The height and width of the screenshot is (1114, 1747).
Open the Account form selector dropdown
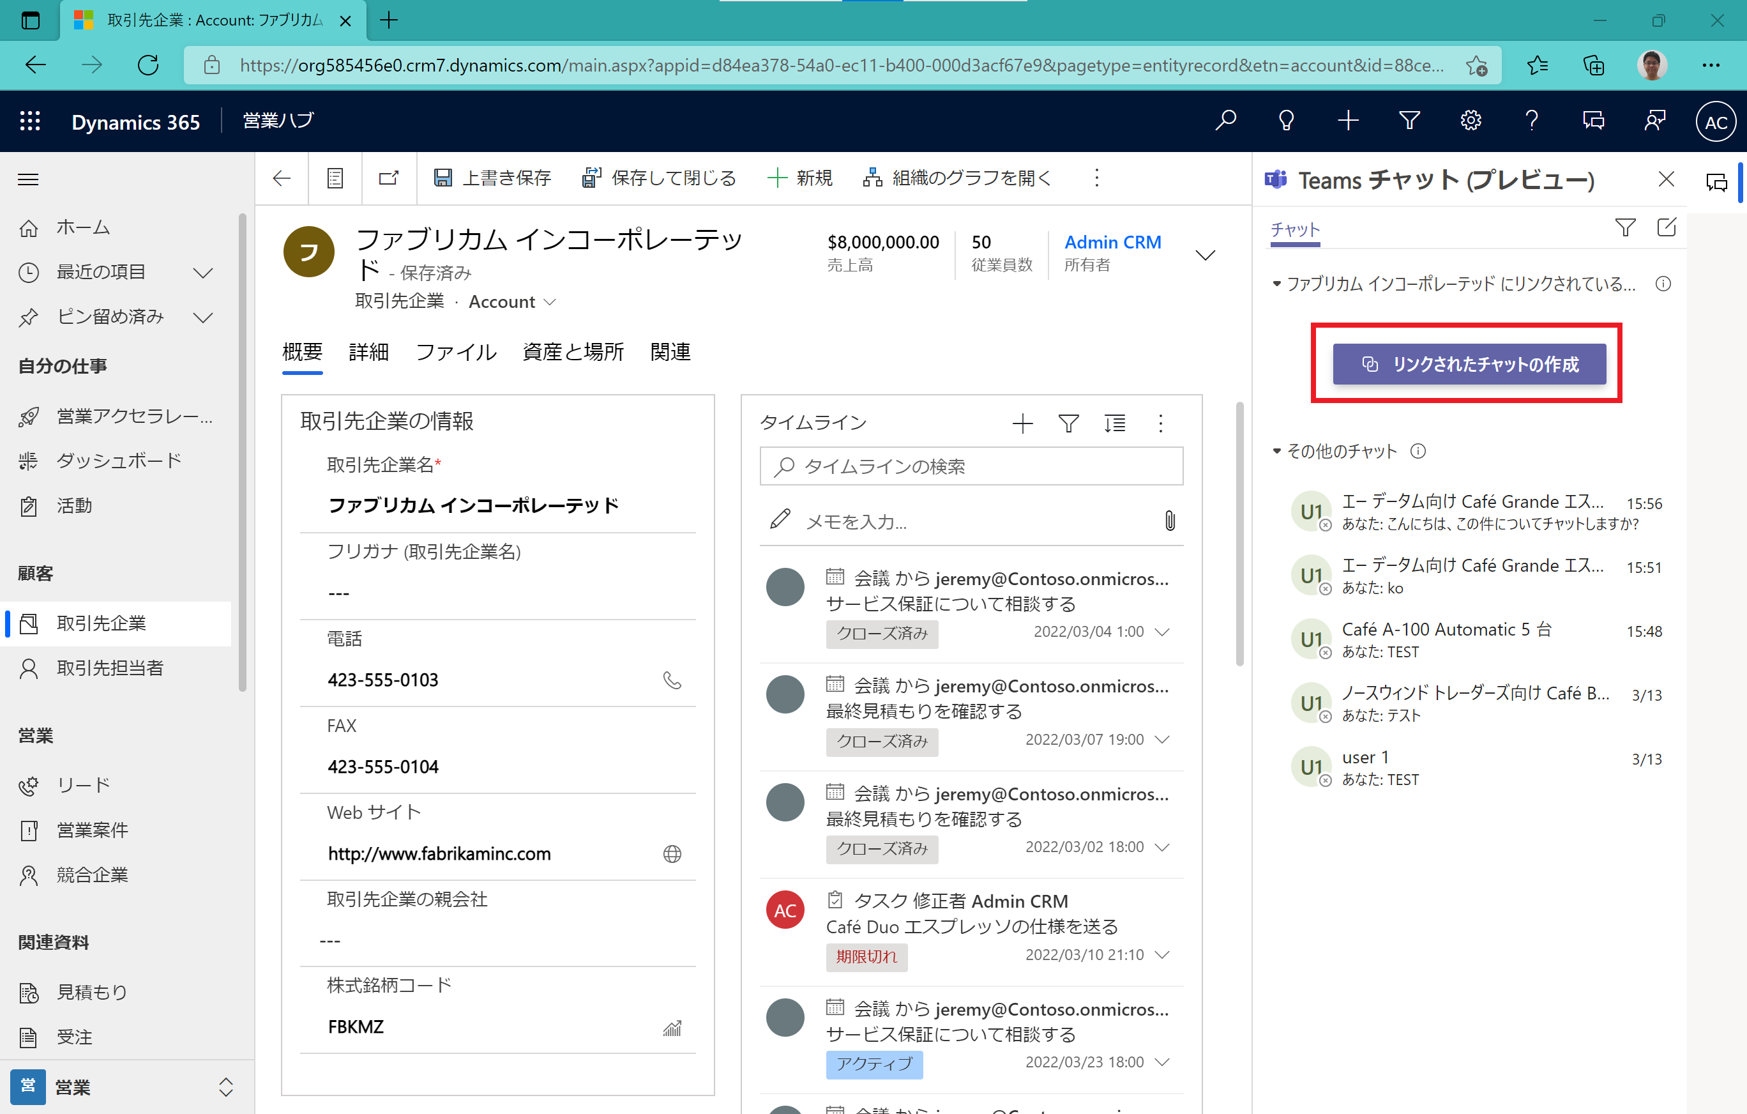pyautogui.click(x=550, y=302)
